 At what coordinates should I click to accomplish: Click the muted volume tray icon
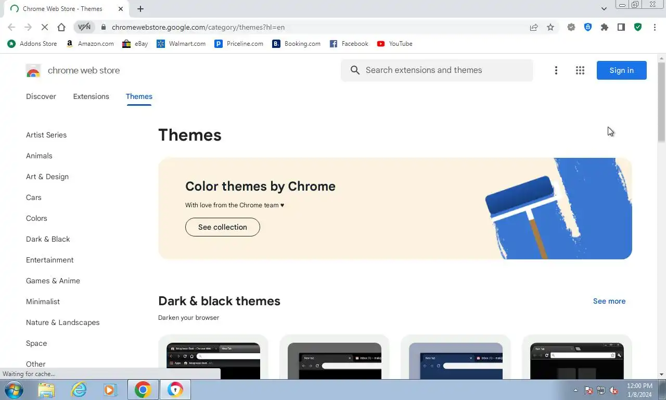(614, 390)
